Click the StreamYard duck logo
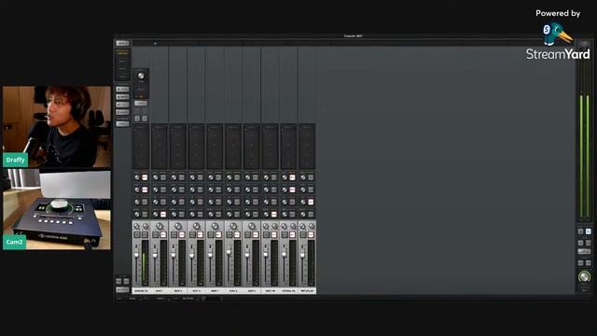The width and height of the screenshot is (597, 336). pos(557,34)
